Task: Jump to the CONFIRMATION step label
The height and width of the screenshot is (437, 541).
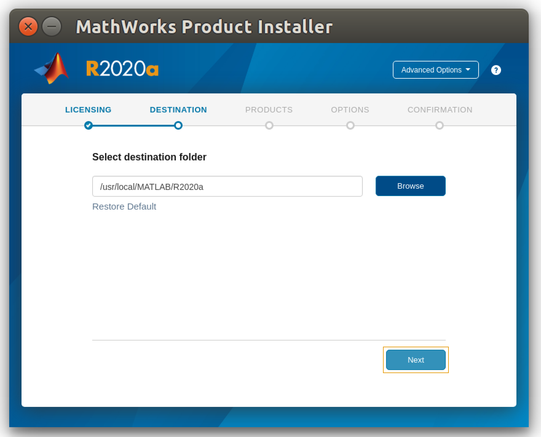Action: pyautogui.click(x=440, y=110)
